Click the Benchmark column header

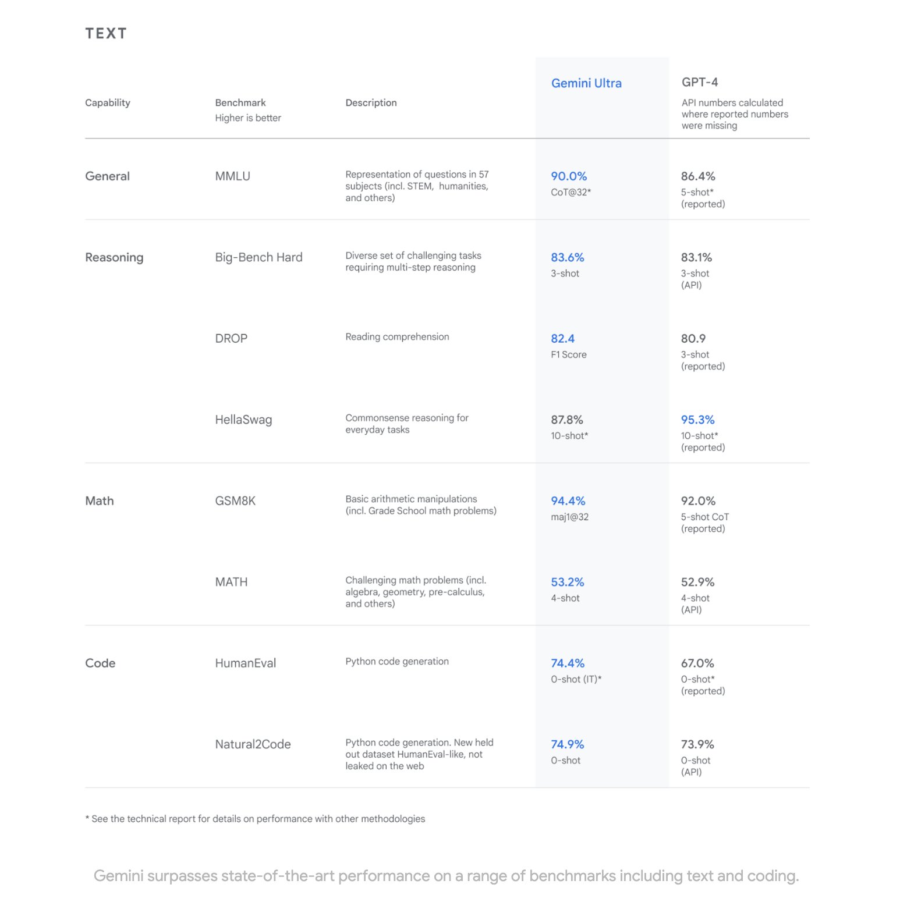240,103
